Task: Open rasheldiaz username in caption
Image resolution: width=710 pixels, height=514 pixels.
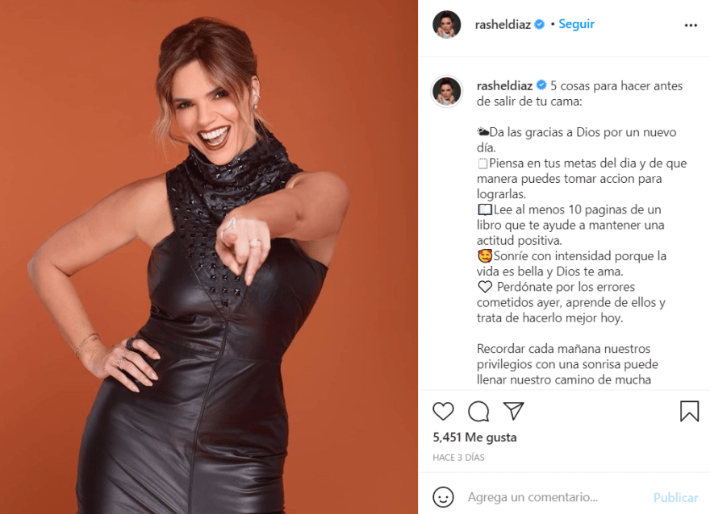Action: point(504,85)
